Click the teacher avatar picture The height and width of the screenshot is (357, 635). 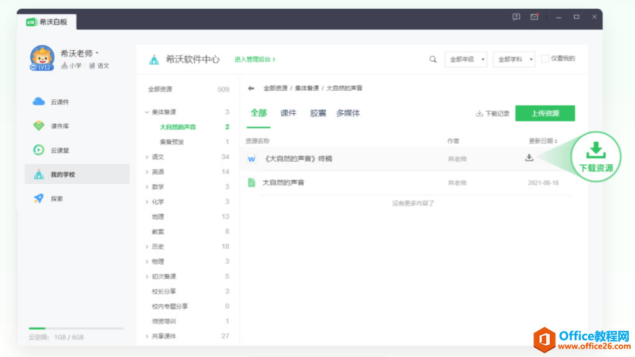point(42,58)
